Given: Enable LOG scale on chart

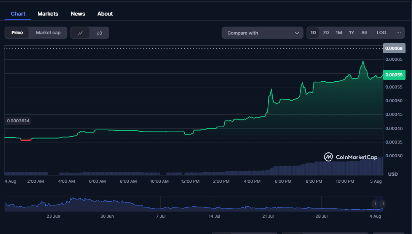Looking at the screenshot, I should click(x=381, y=33).
